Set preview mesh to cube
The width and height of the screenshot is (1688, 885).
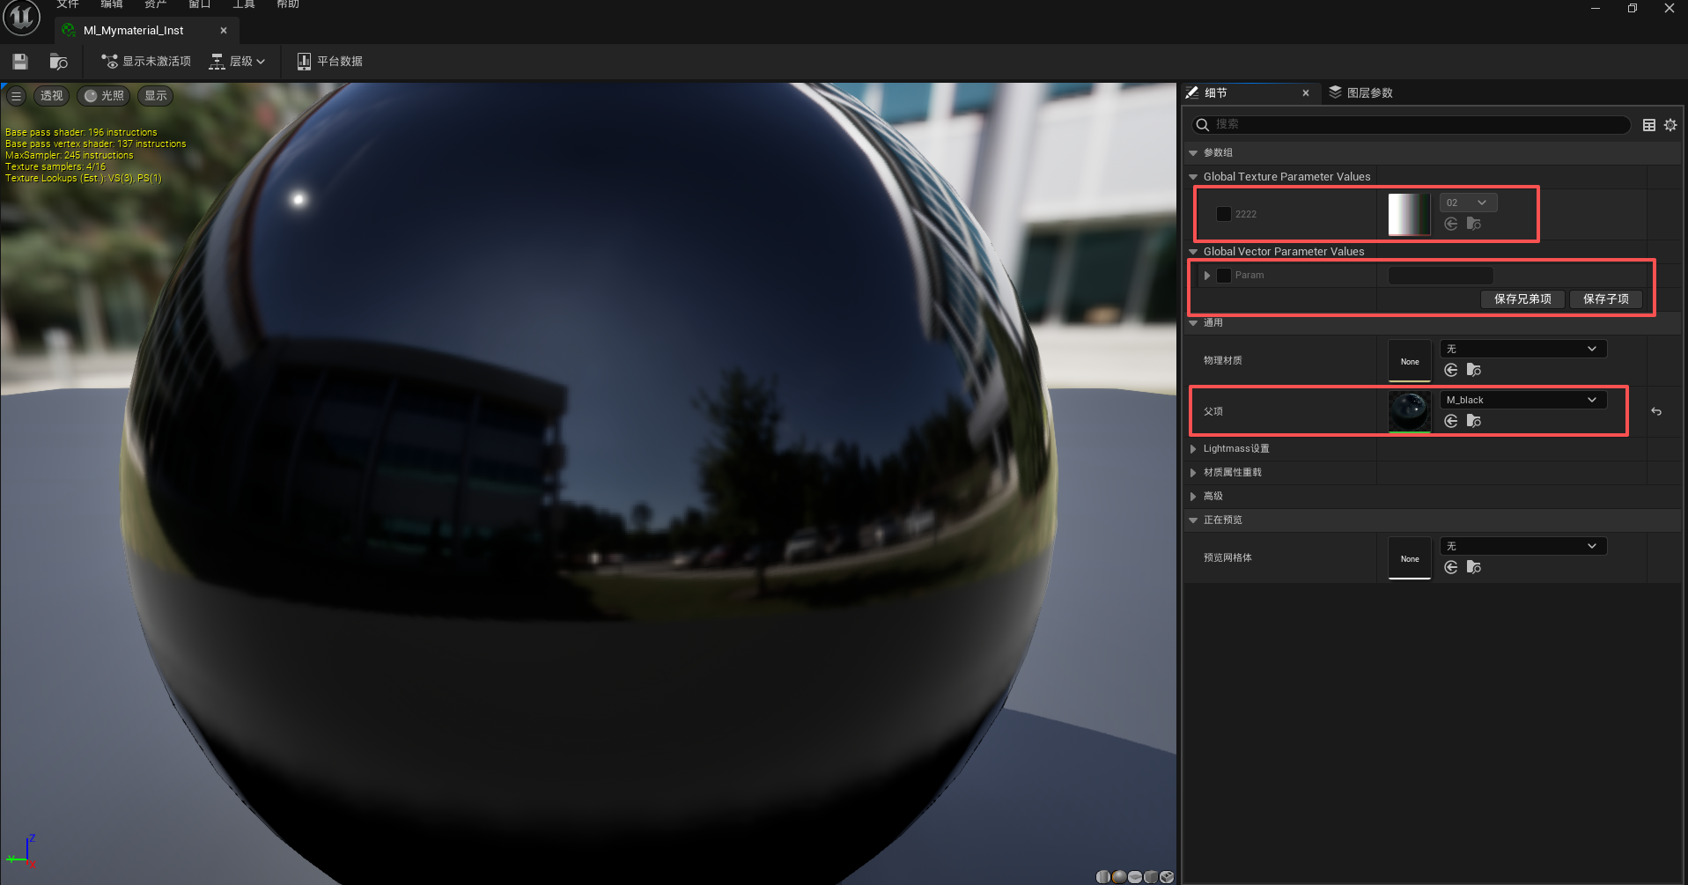[x=1150, y=876]
